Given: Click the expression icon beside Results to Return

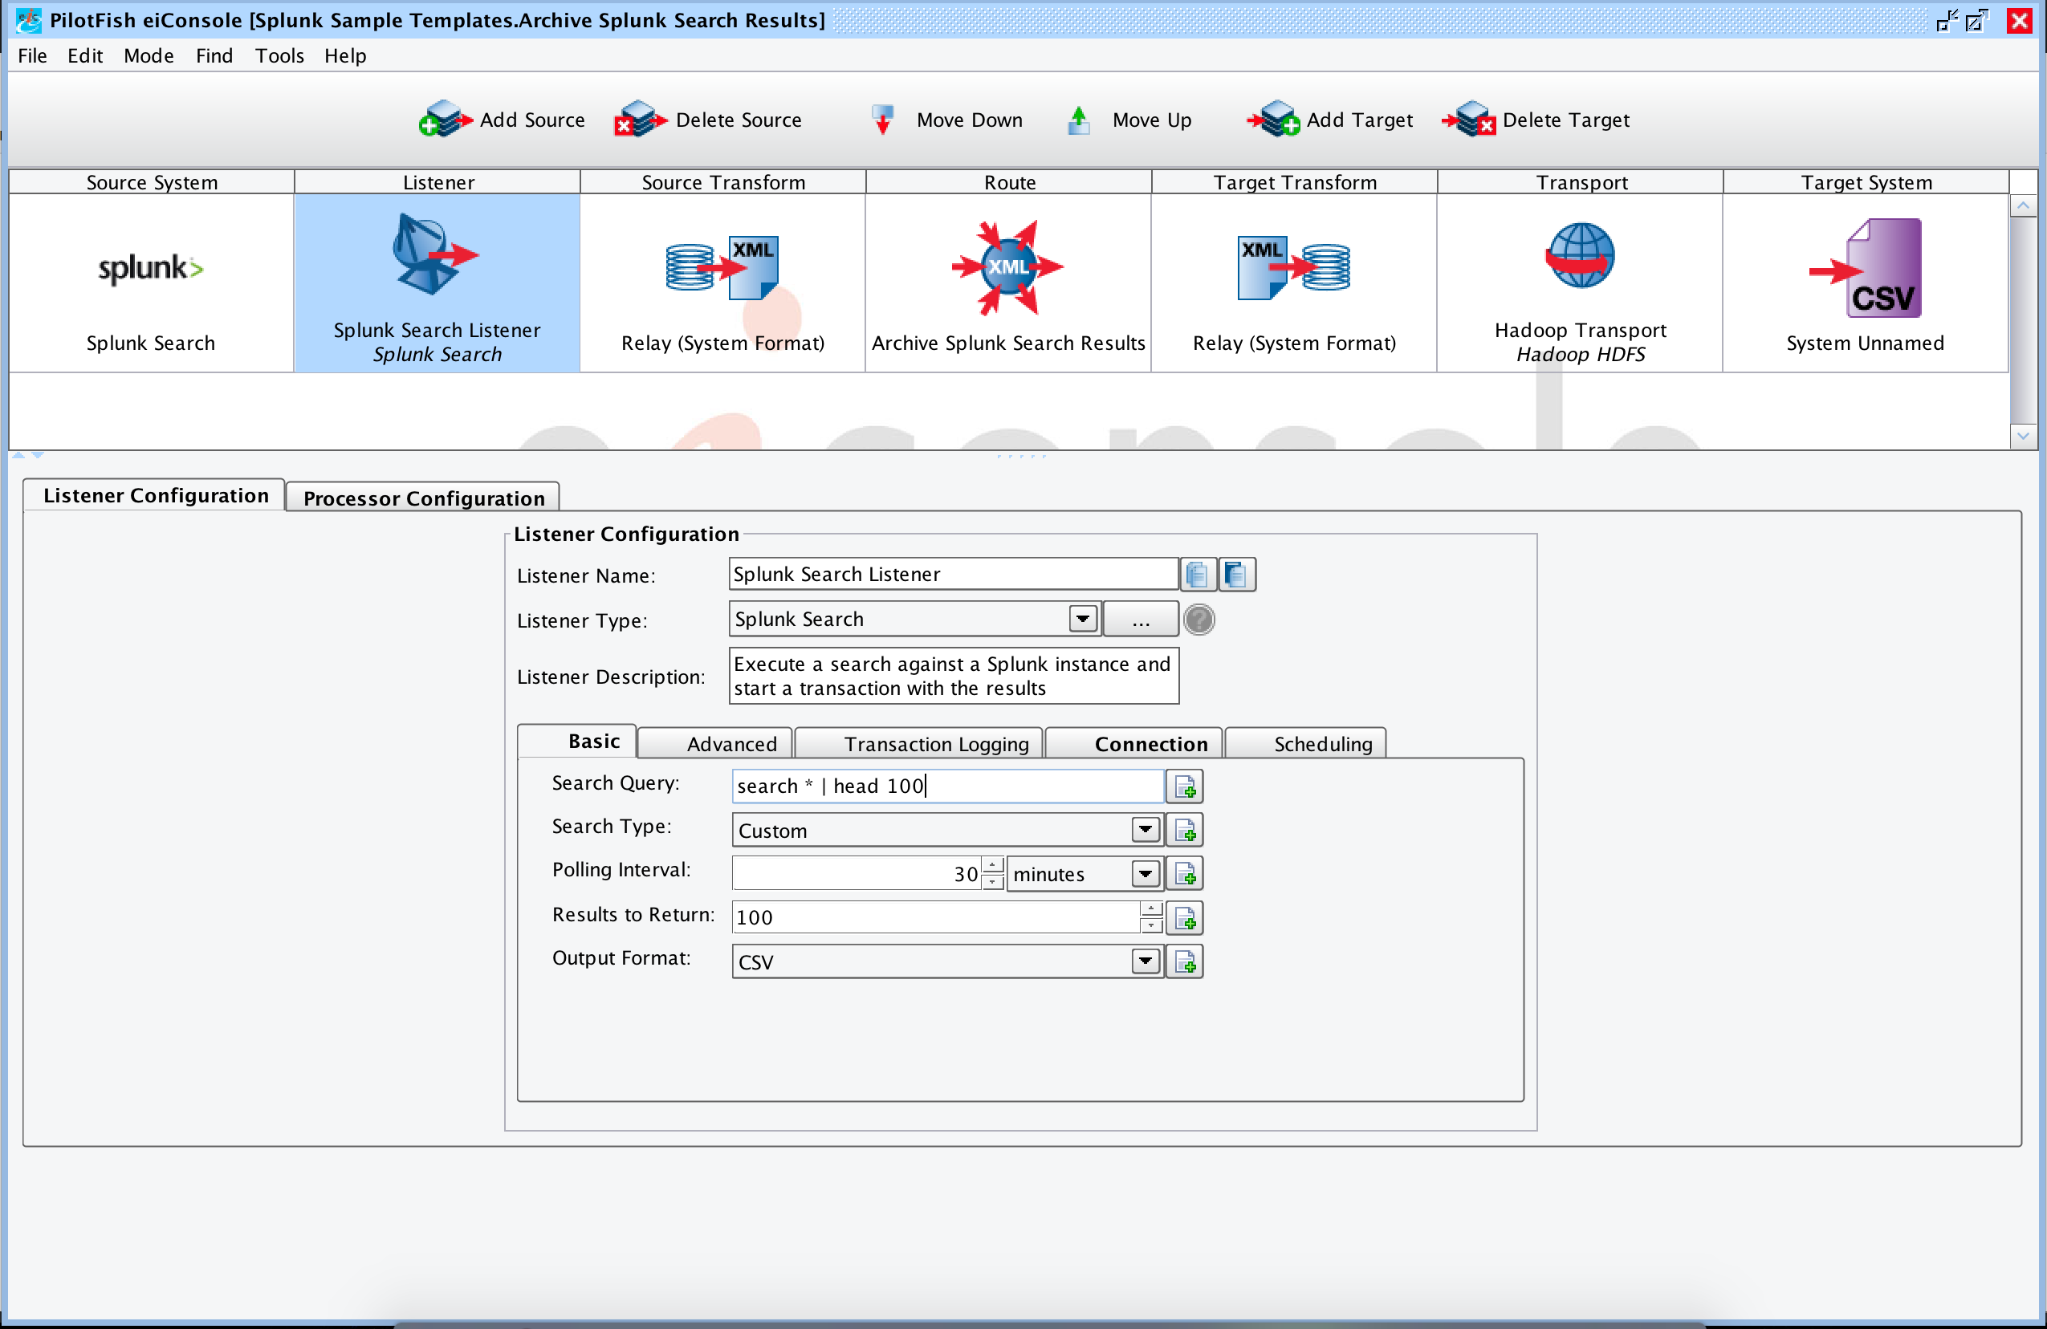Looking at the screenshot, I should tap(1185, 919).
